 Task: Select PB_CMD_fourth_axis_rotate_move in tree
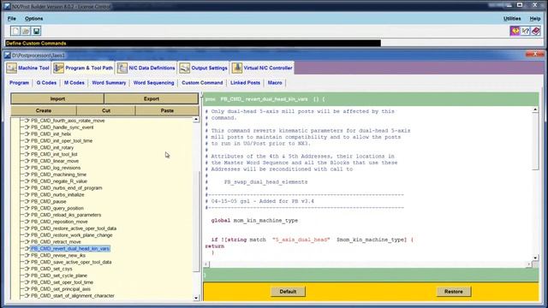[68, 121]
